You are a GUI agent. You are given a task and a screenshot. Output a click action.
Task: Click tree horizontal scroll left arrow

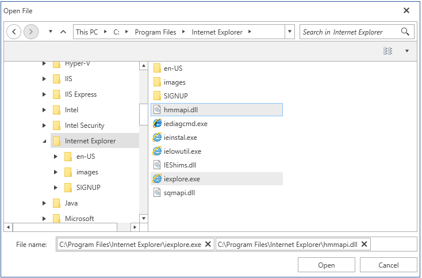[8, 227]
